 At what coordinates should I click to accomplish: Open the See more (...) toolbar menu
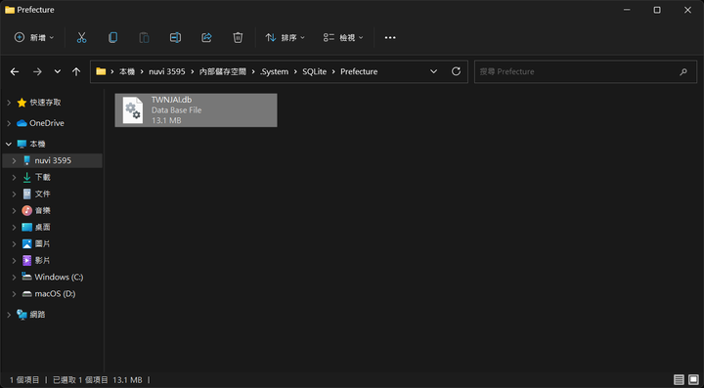(390, 38)
